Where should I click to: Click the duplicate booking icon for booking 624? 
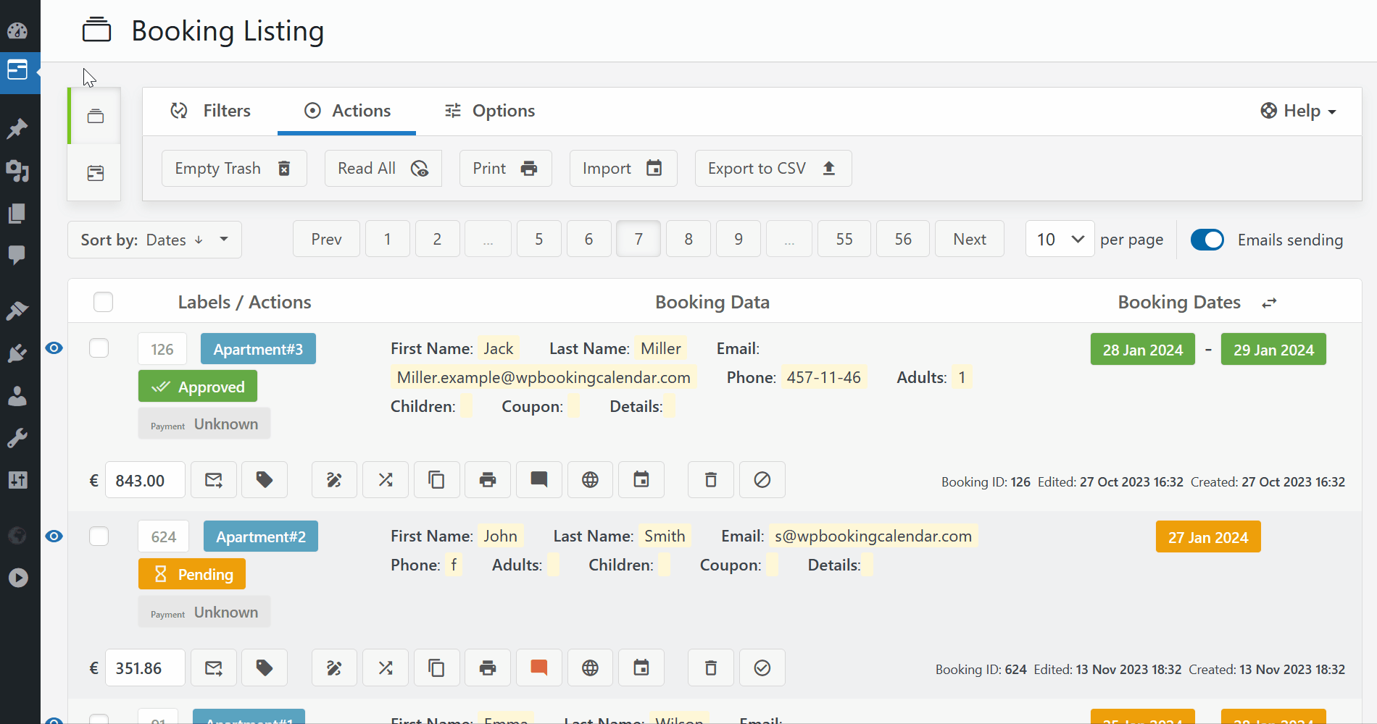click(x=436, y=668)
